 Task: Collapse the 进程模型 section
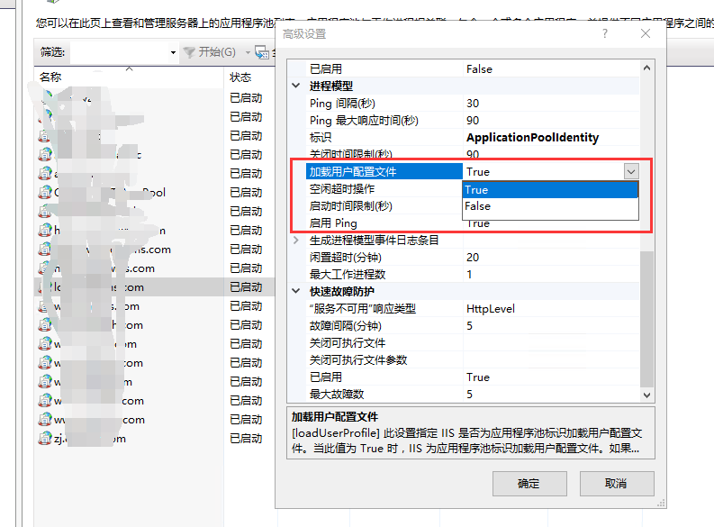pyautogui.click(x=297, y=86)
